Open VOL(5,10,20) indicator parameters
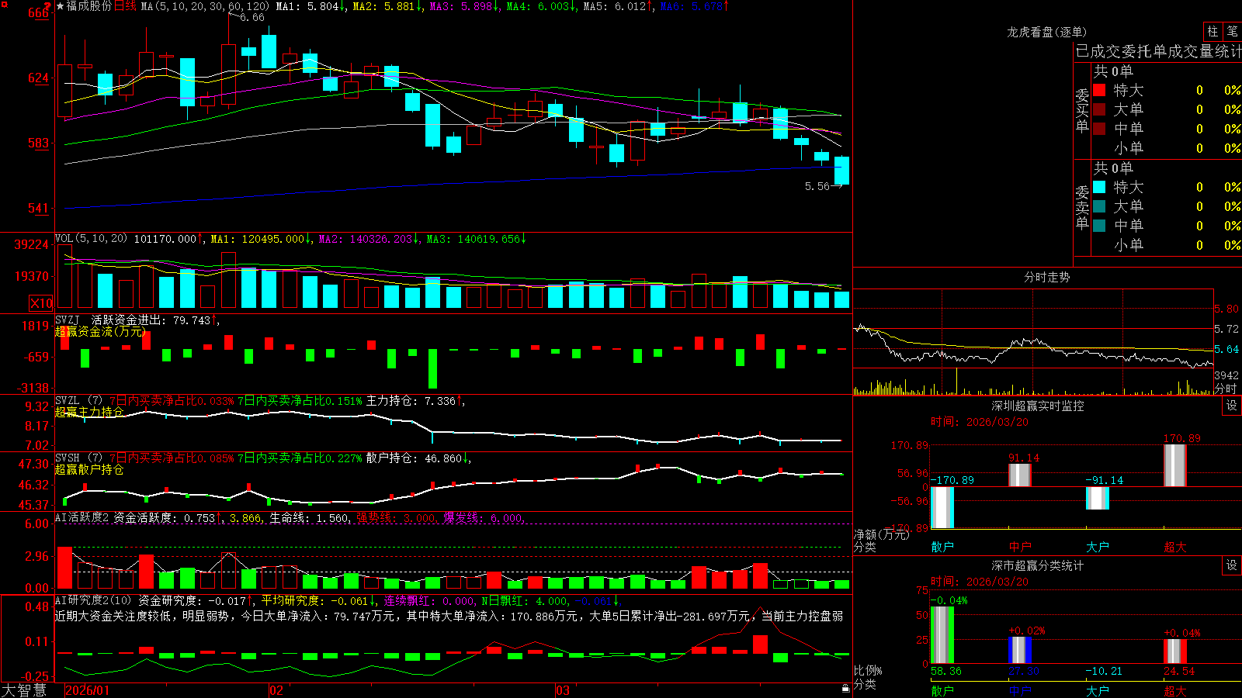The width and height of the screenshot is (1242, 698). click(x=91, y=239)
